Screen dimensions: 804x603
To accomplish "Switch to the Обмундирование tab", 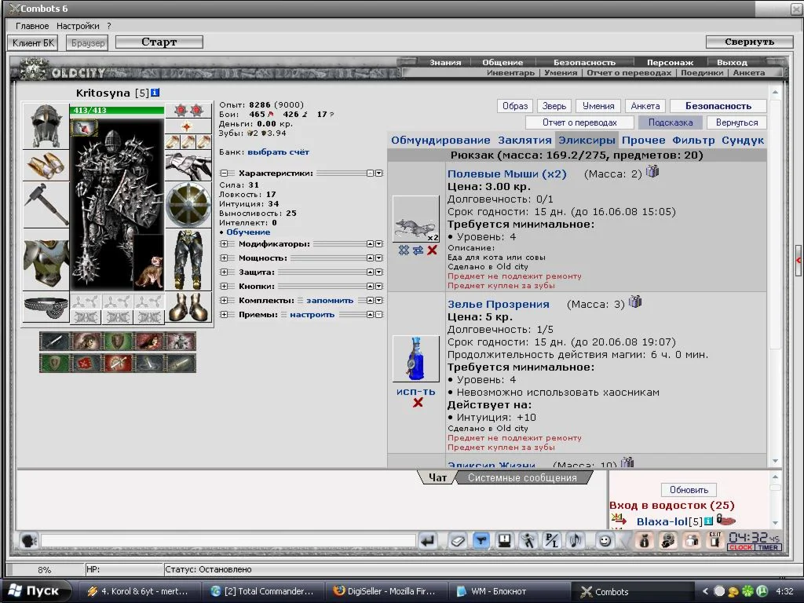I will pyautogui.click(x=440, y=141).
